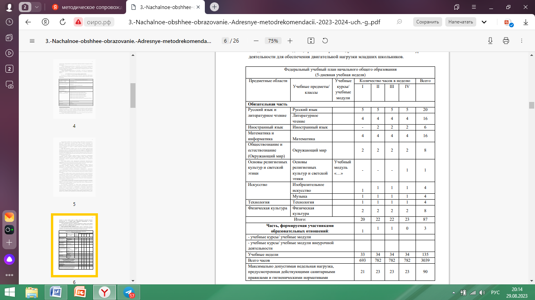The height and width of the screenshot is (300, 535).
Task: Open bookmarks panel icon in title bar
Action: pos(456,7)
